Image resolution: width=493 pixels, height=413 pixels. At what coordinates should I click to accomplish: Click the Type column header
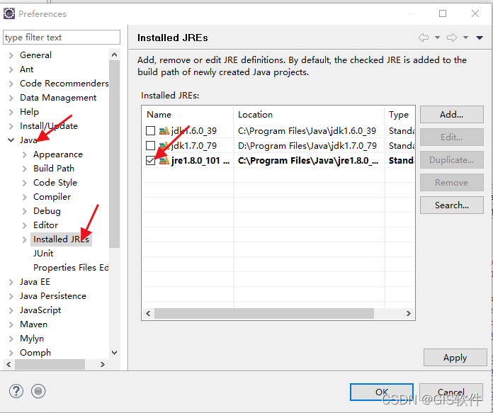point(399,115)
